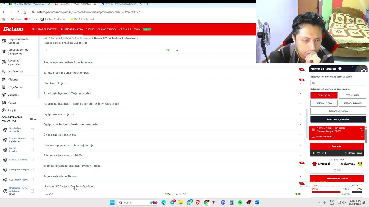
Task: Click the Wolverhampton yellow jersey icon
Action: tap(360, 164)
